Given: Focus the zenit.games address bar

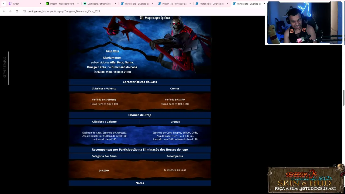Looking at the screenshot, I should click(64, 11).
